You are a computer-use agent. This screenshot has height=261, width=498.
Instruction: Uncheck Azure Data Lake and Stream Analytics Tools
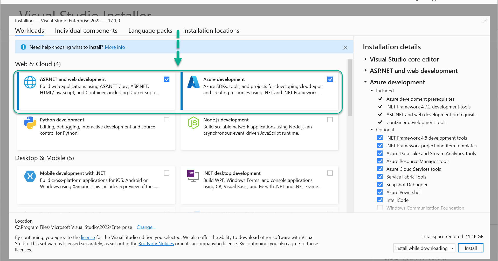(x=380, y=153)
